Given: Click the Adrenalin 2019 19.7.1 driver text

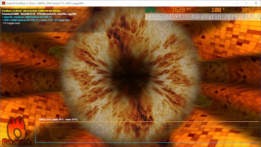Looking at the screenshot, I should 226,17.
